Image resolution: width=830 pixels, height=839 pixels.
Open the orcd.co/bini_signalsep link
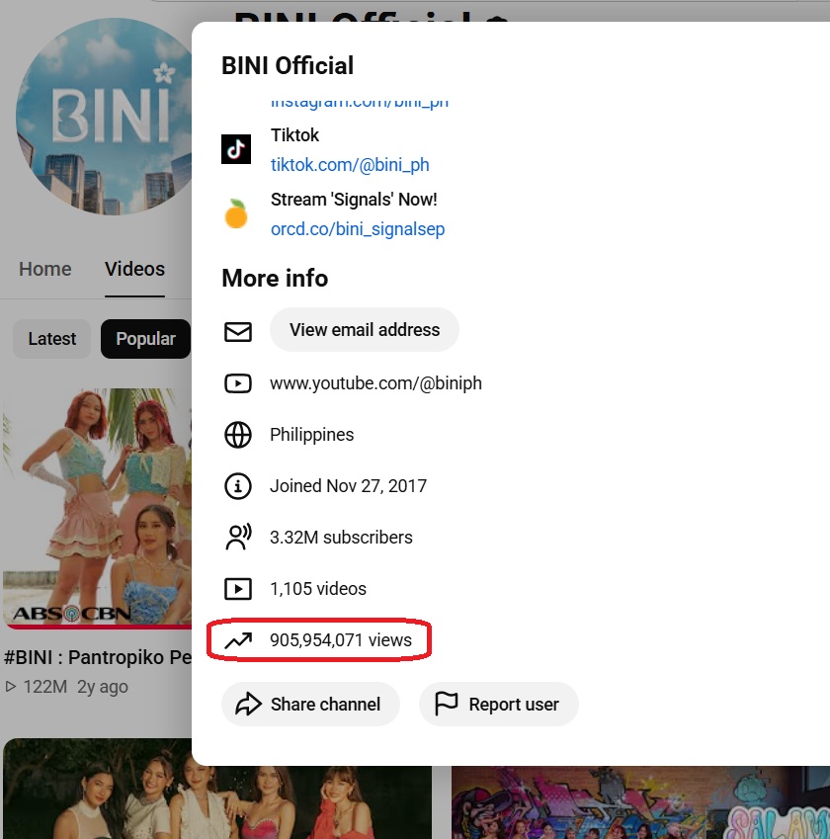click(x=358, y=229)
